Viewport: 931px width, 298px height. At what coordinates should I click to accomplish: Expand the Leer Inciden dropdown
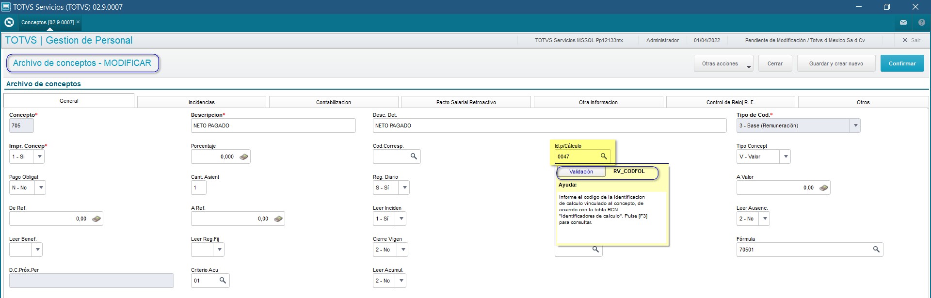(401, 219)
